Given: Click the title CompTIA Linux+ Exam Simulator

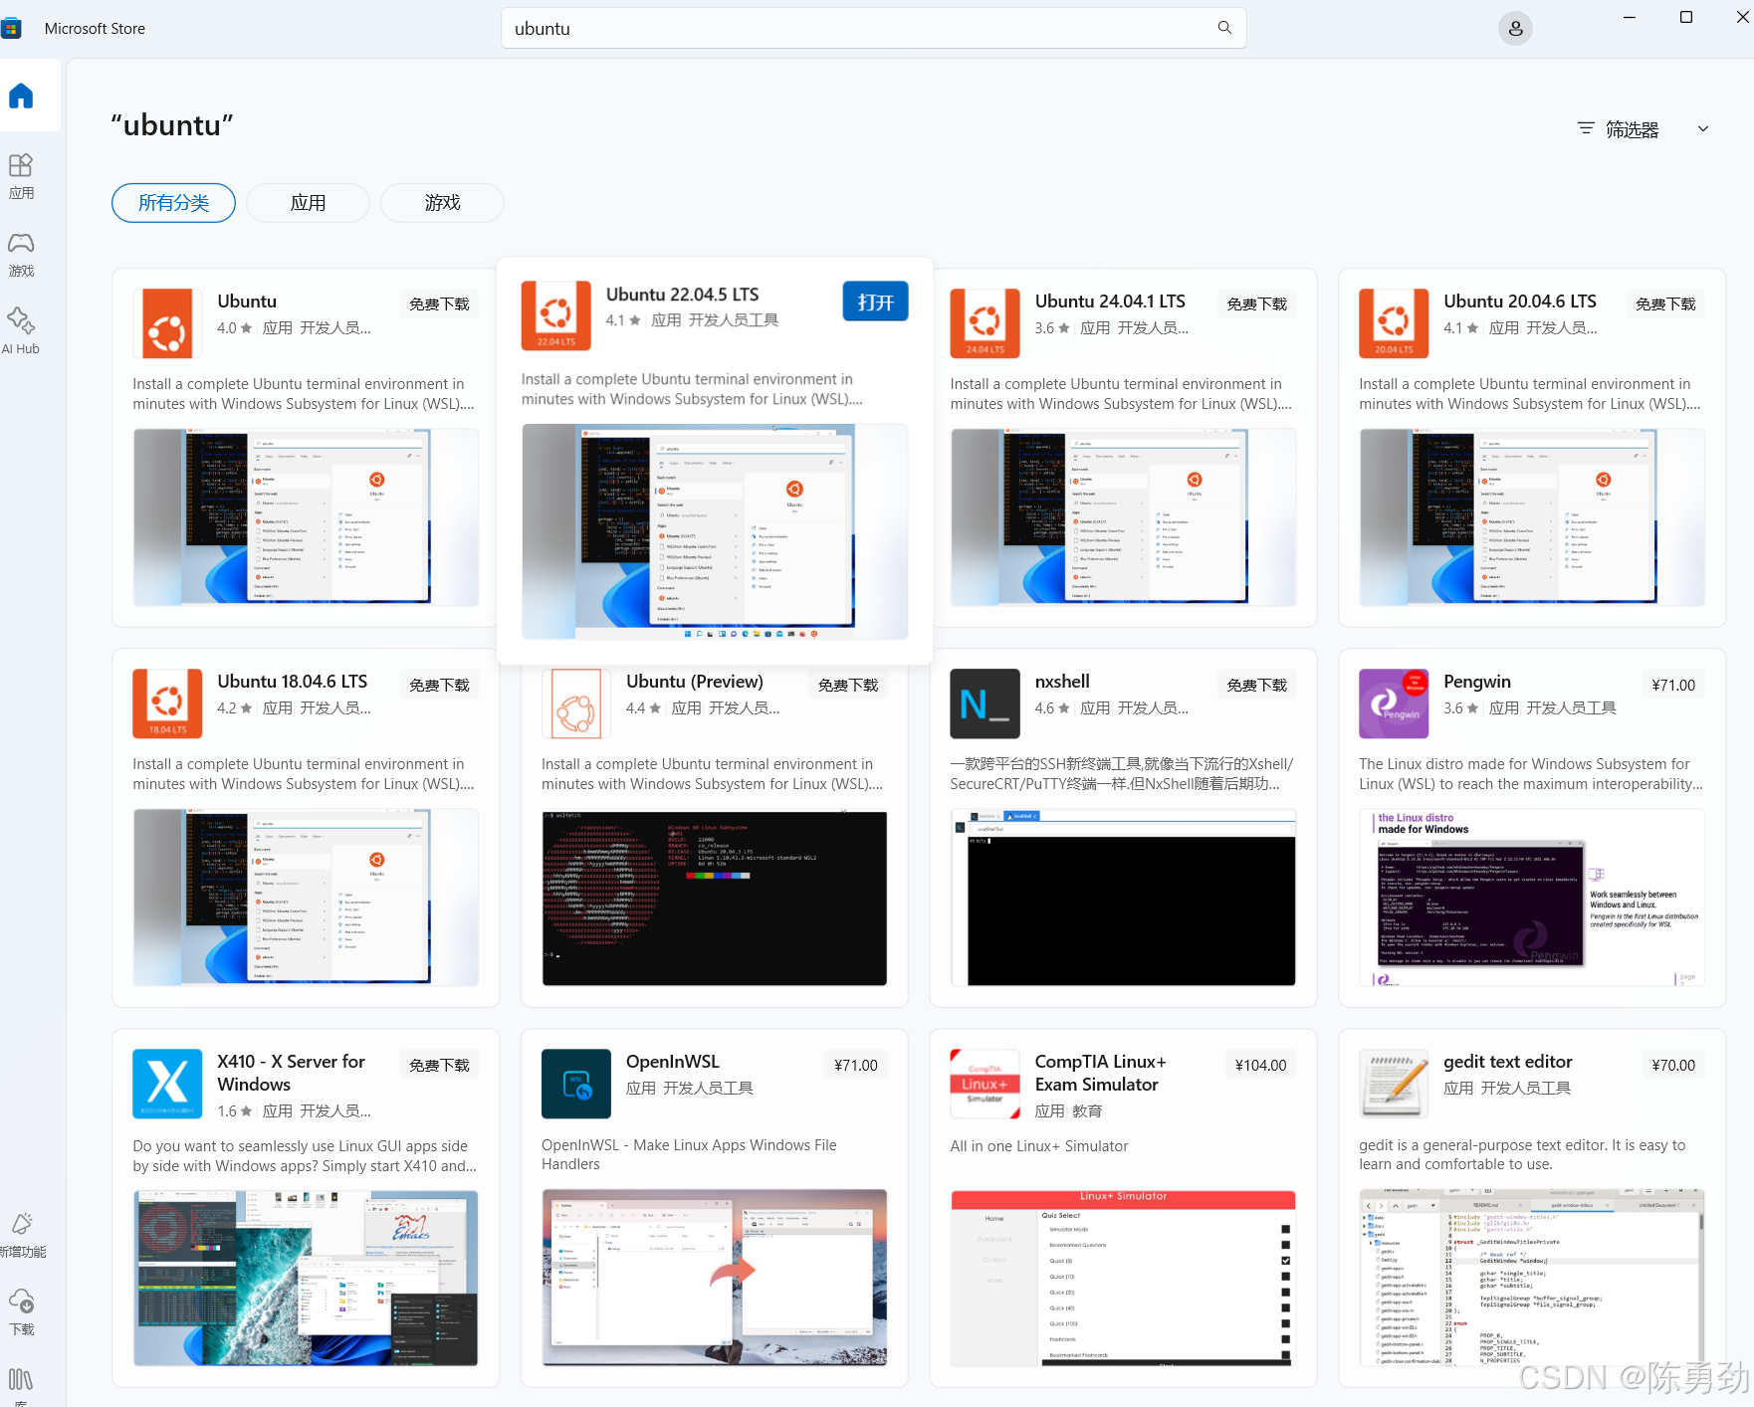Looking at the screenshot, I should (1101, 1073).
